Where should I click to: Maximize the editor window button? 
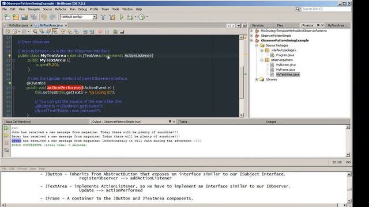point(244,25)
